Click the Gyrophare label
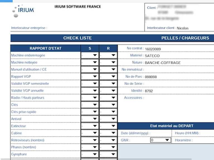Screen dimensions: 214x160 19,154
